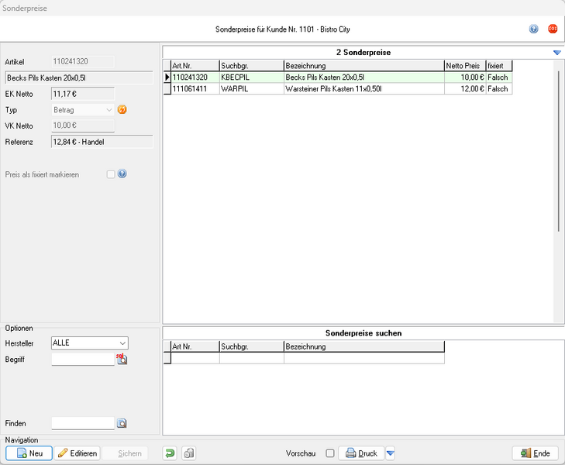The image size is (565, 465).
Task: Click into the Begriff input field
Action: tap(83, 359)
